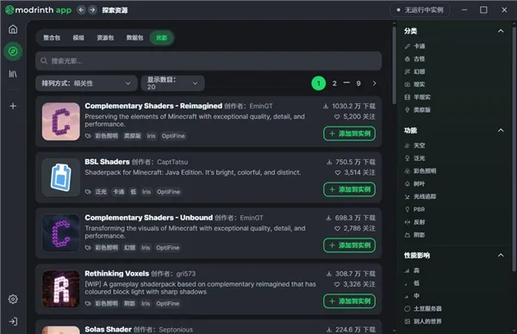Open Settings via the gear icon
This screenshot has height=334, width=517.
click(13, 299)
